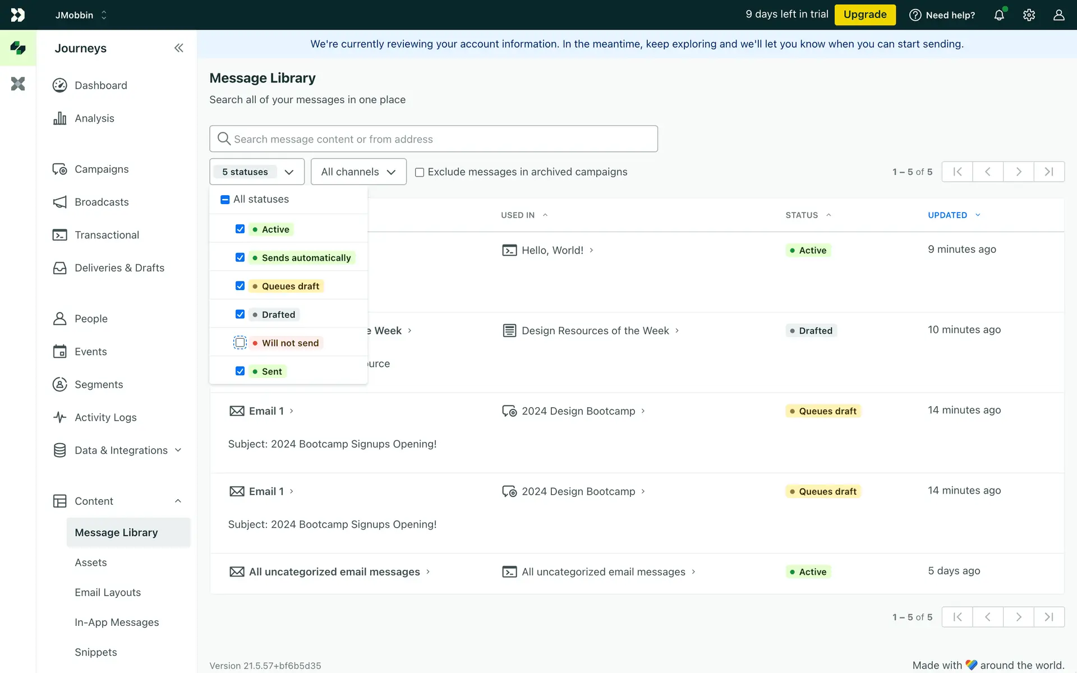
Task: Open the user account profile icon
Action: pyautogui.click(x=1058, y=15)
